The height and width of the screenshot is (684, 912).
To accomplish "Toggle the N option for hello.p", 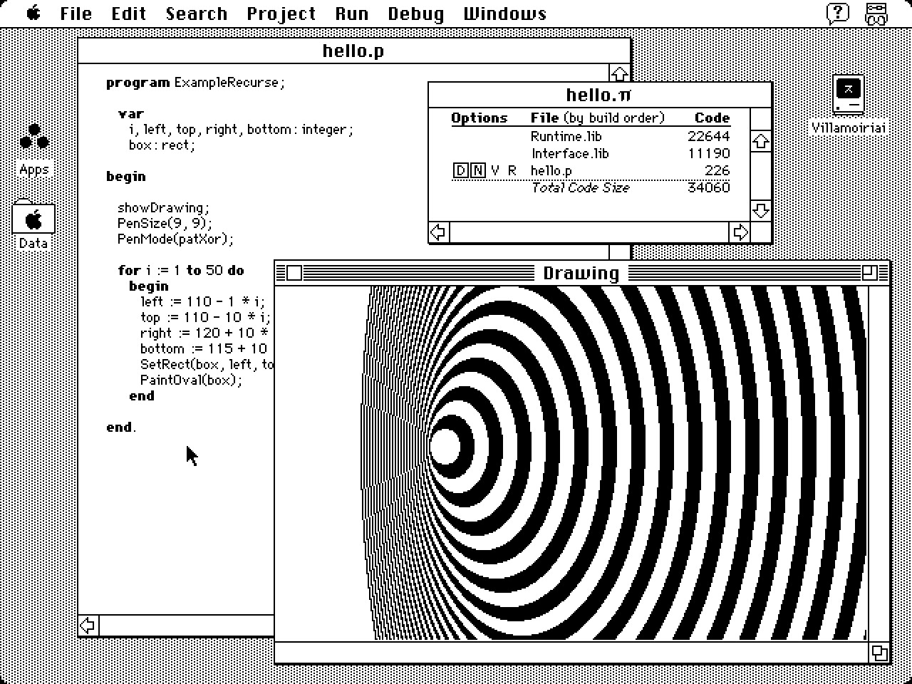I will (478, 170).
